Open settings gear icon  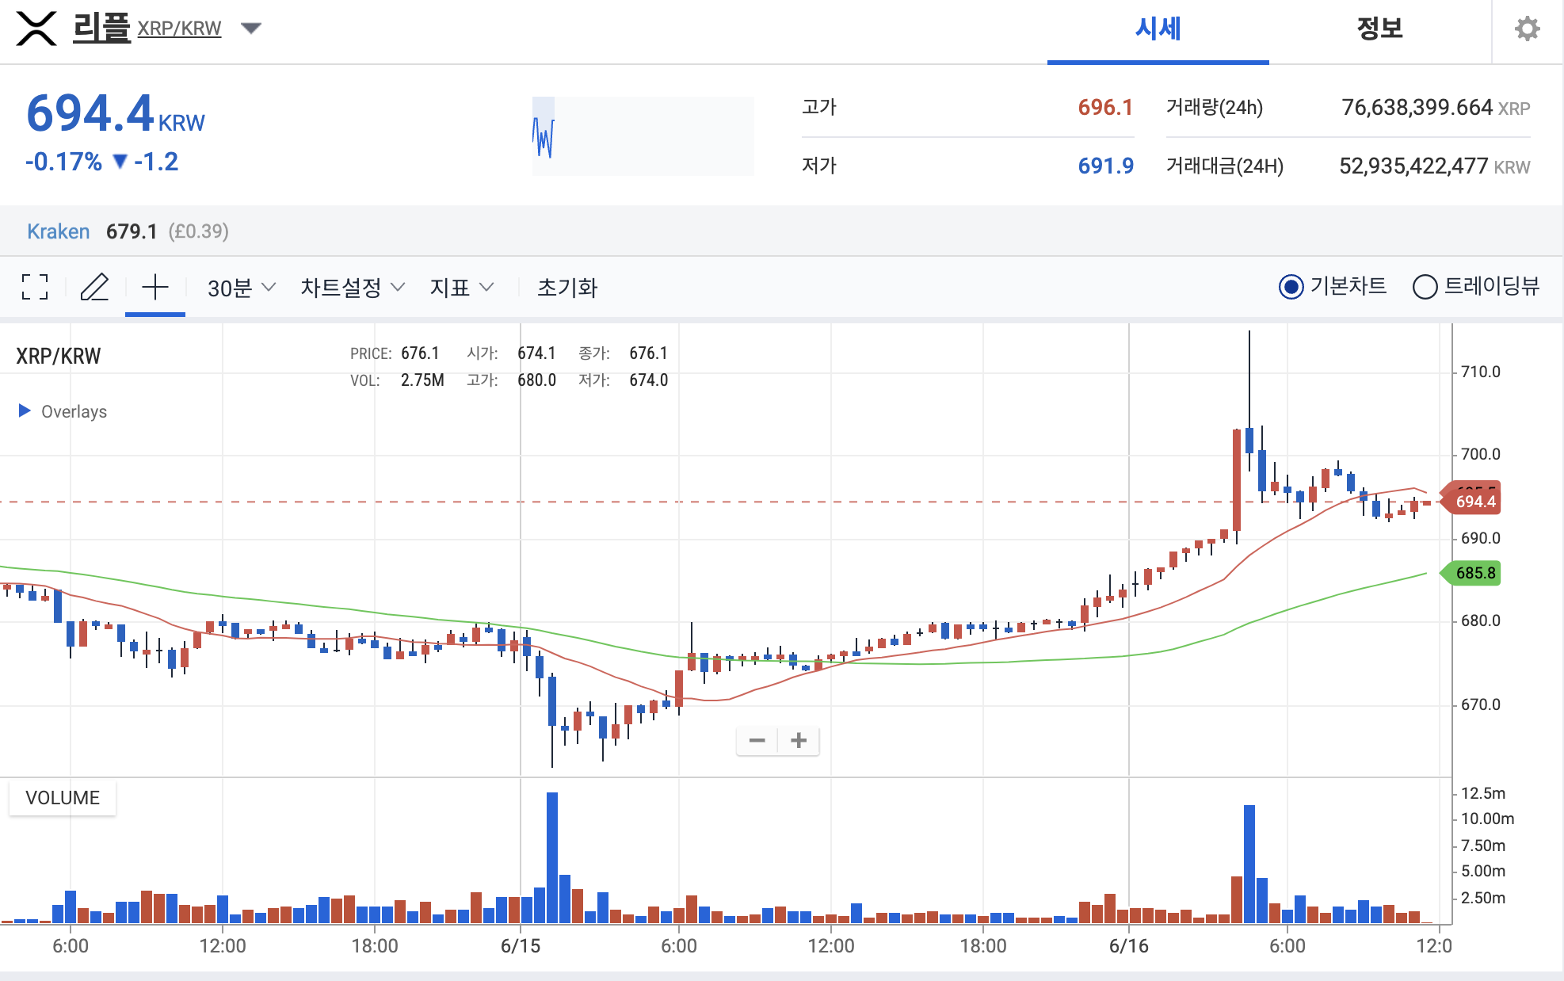[1527, 29]
